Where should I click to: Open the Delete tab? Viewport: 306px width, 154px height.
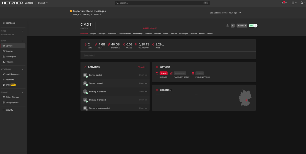click(x=210, y=33)
